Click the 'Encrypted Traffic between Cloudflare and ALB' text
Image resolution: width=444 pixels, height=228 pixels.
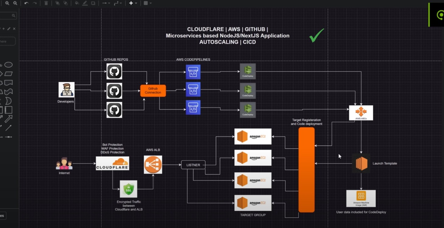tap(129, 206)
